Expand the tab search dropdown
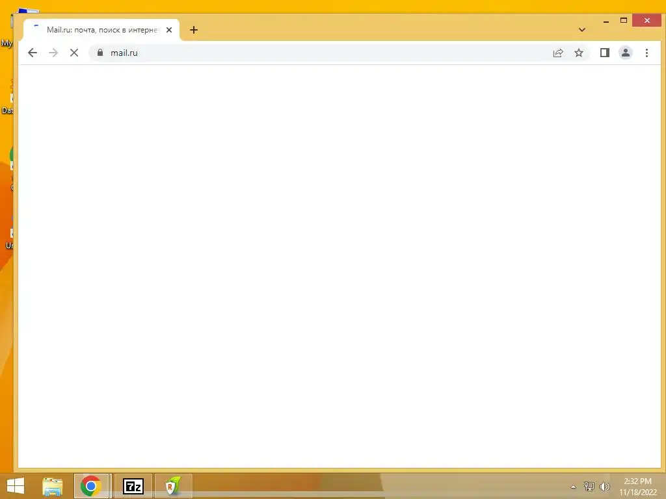The height and width of the screenshot is (499, 666). (x=582, y=30)
